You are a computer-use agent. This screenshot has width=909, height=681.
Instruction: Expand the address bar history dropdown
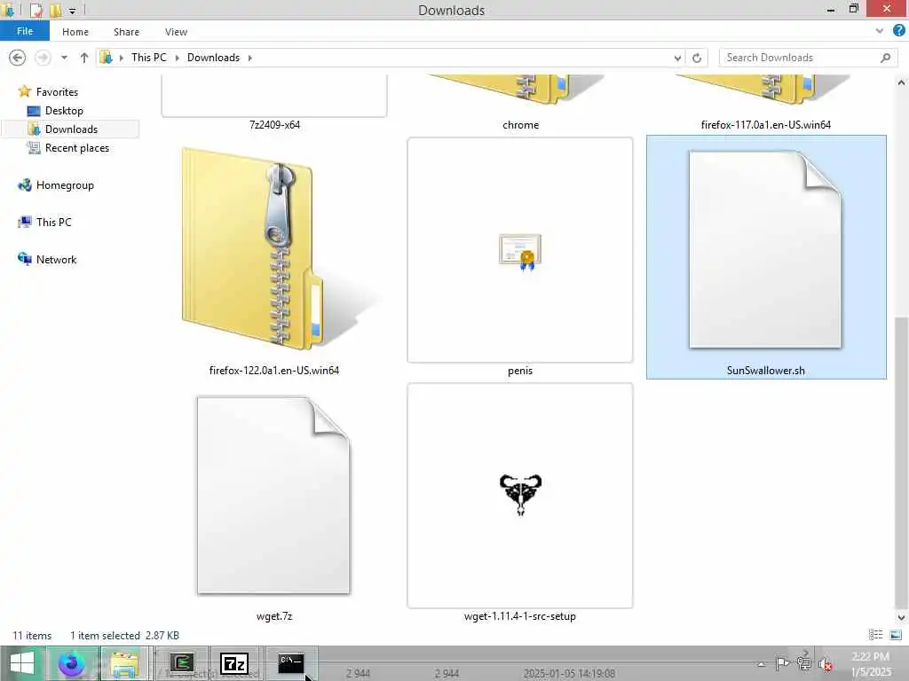point(677,58)
